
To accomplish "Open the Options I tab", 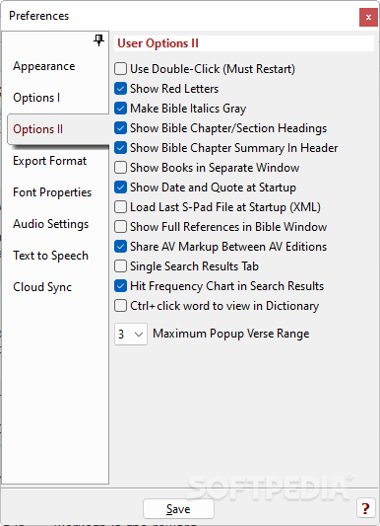I will point(36,98).
